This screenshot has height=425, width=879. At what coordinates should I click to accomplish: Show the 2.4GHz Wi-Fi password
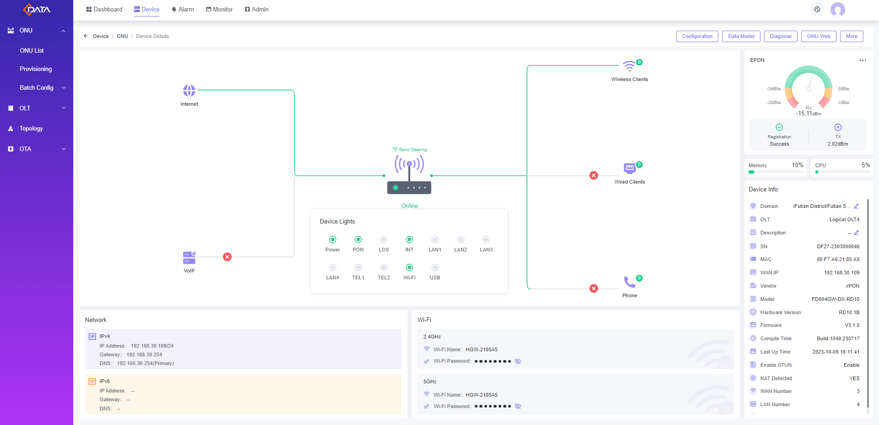coord(518,361)
